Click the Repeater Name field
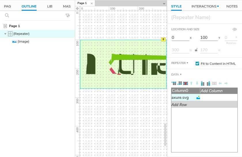The image size is (242, 157). (205, 17)
